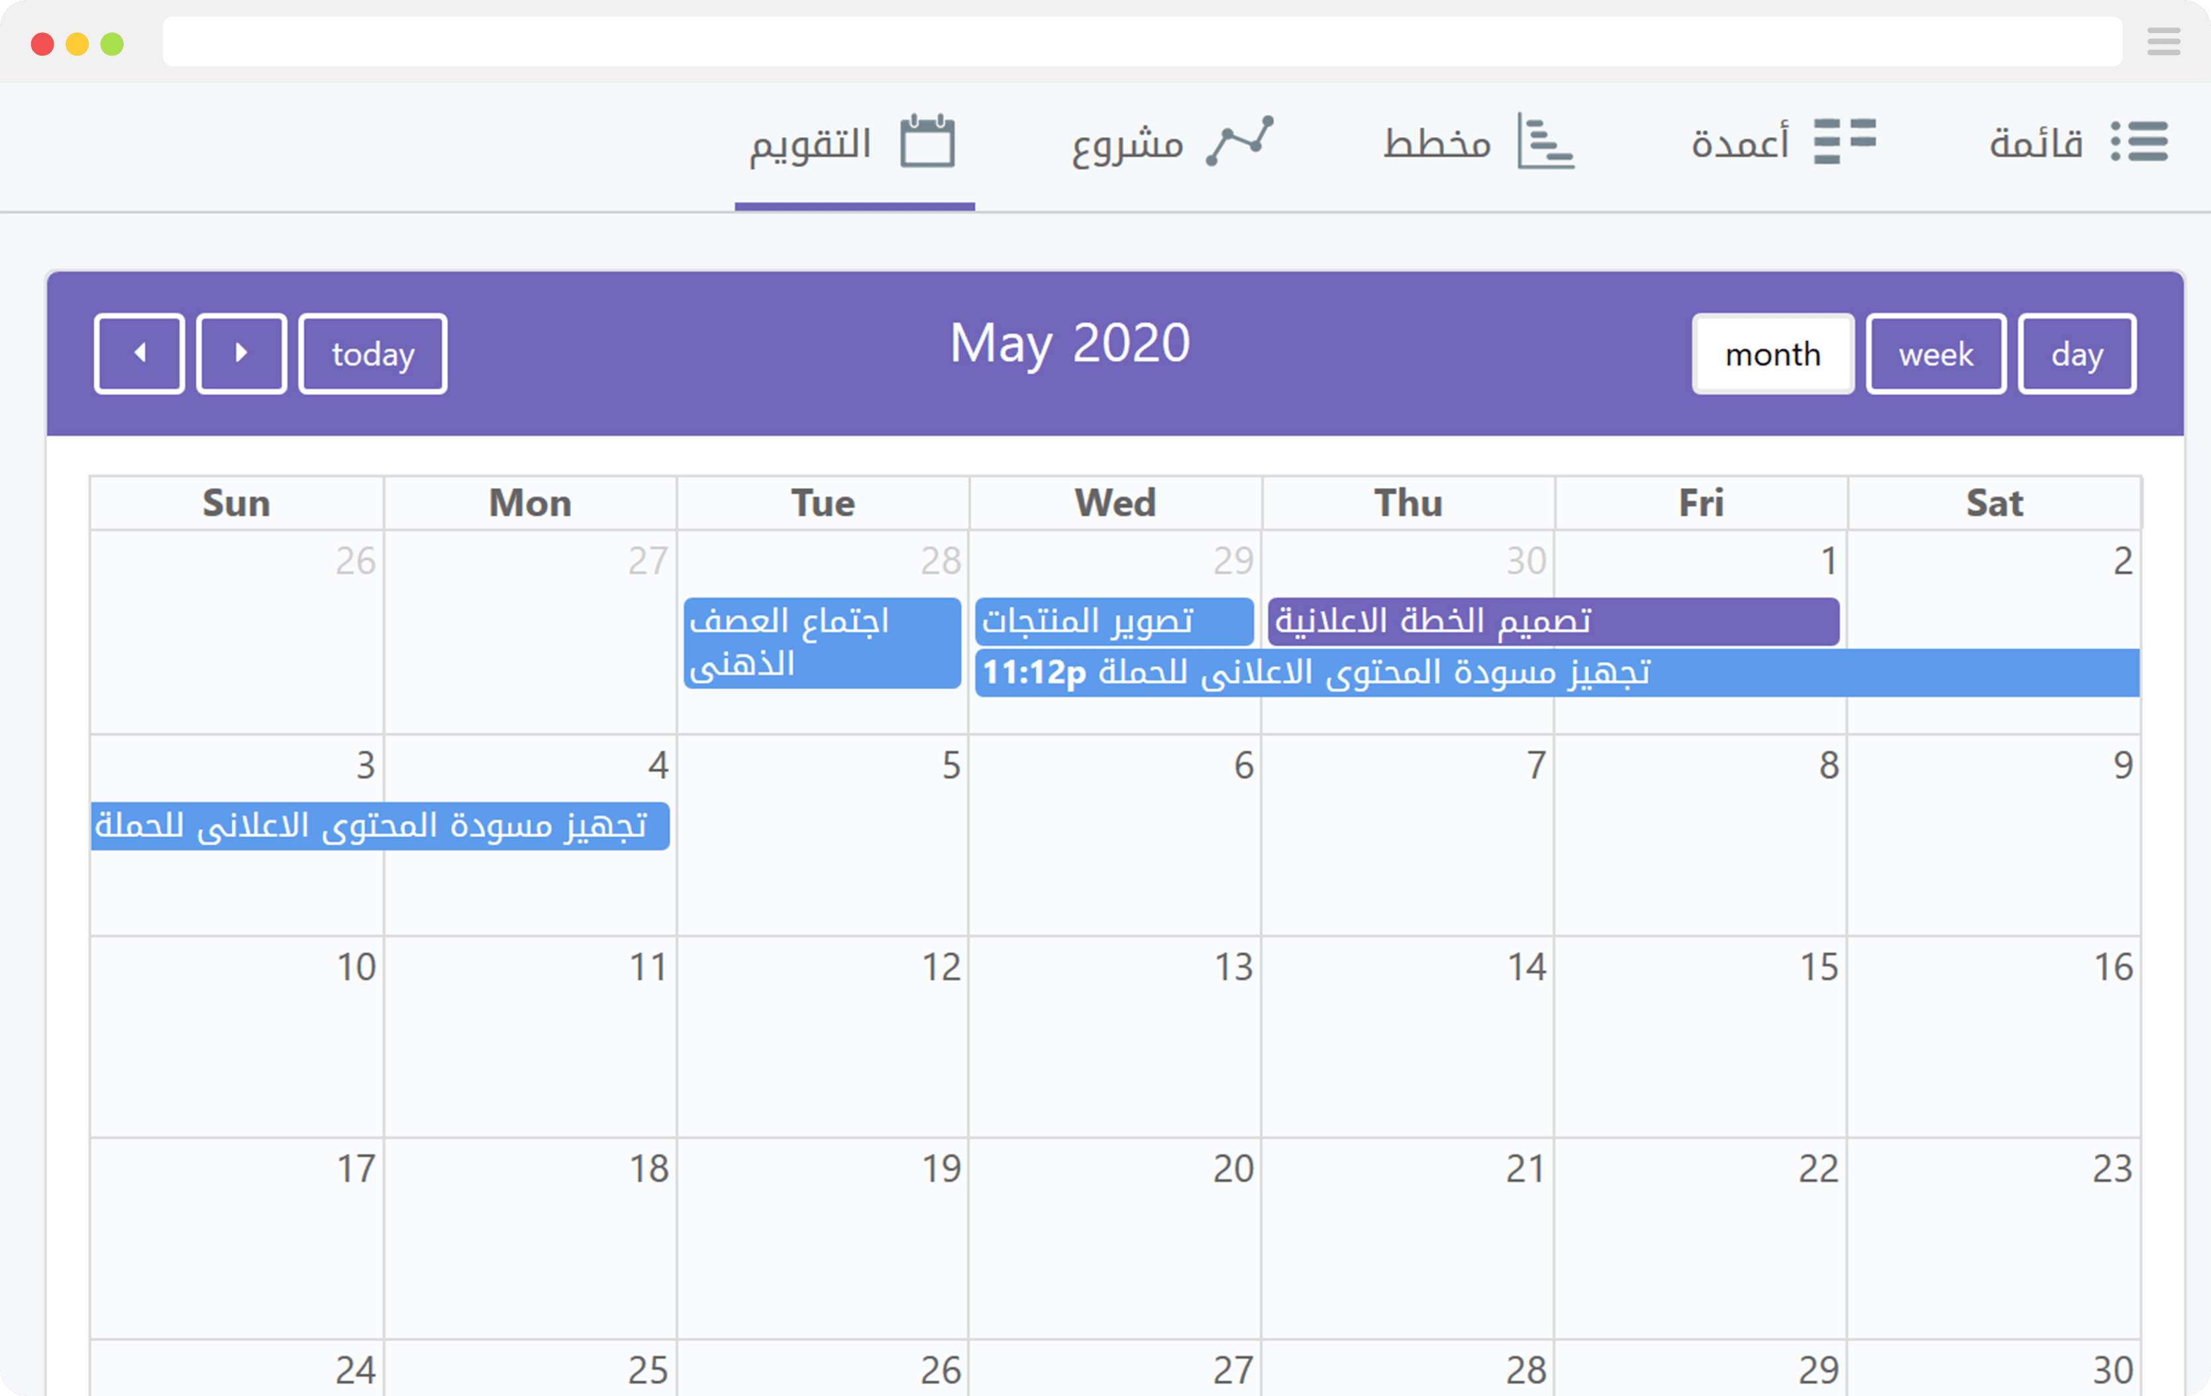Click the next month arrow
The image size is (2211, 1396).
point(240,352)
